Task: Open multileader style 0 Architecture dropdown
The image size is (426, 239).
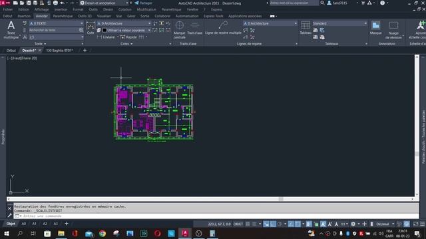Action: click(270, 23)
